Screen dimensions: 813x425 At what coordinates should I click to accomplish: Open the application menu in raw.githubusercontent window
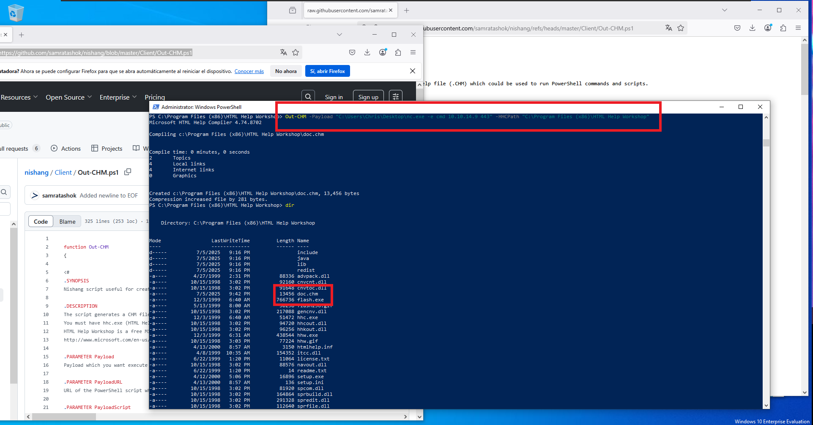click(798, 28)
